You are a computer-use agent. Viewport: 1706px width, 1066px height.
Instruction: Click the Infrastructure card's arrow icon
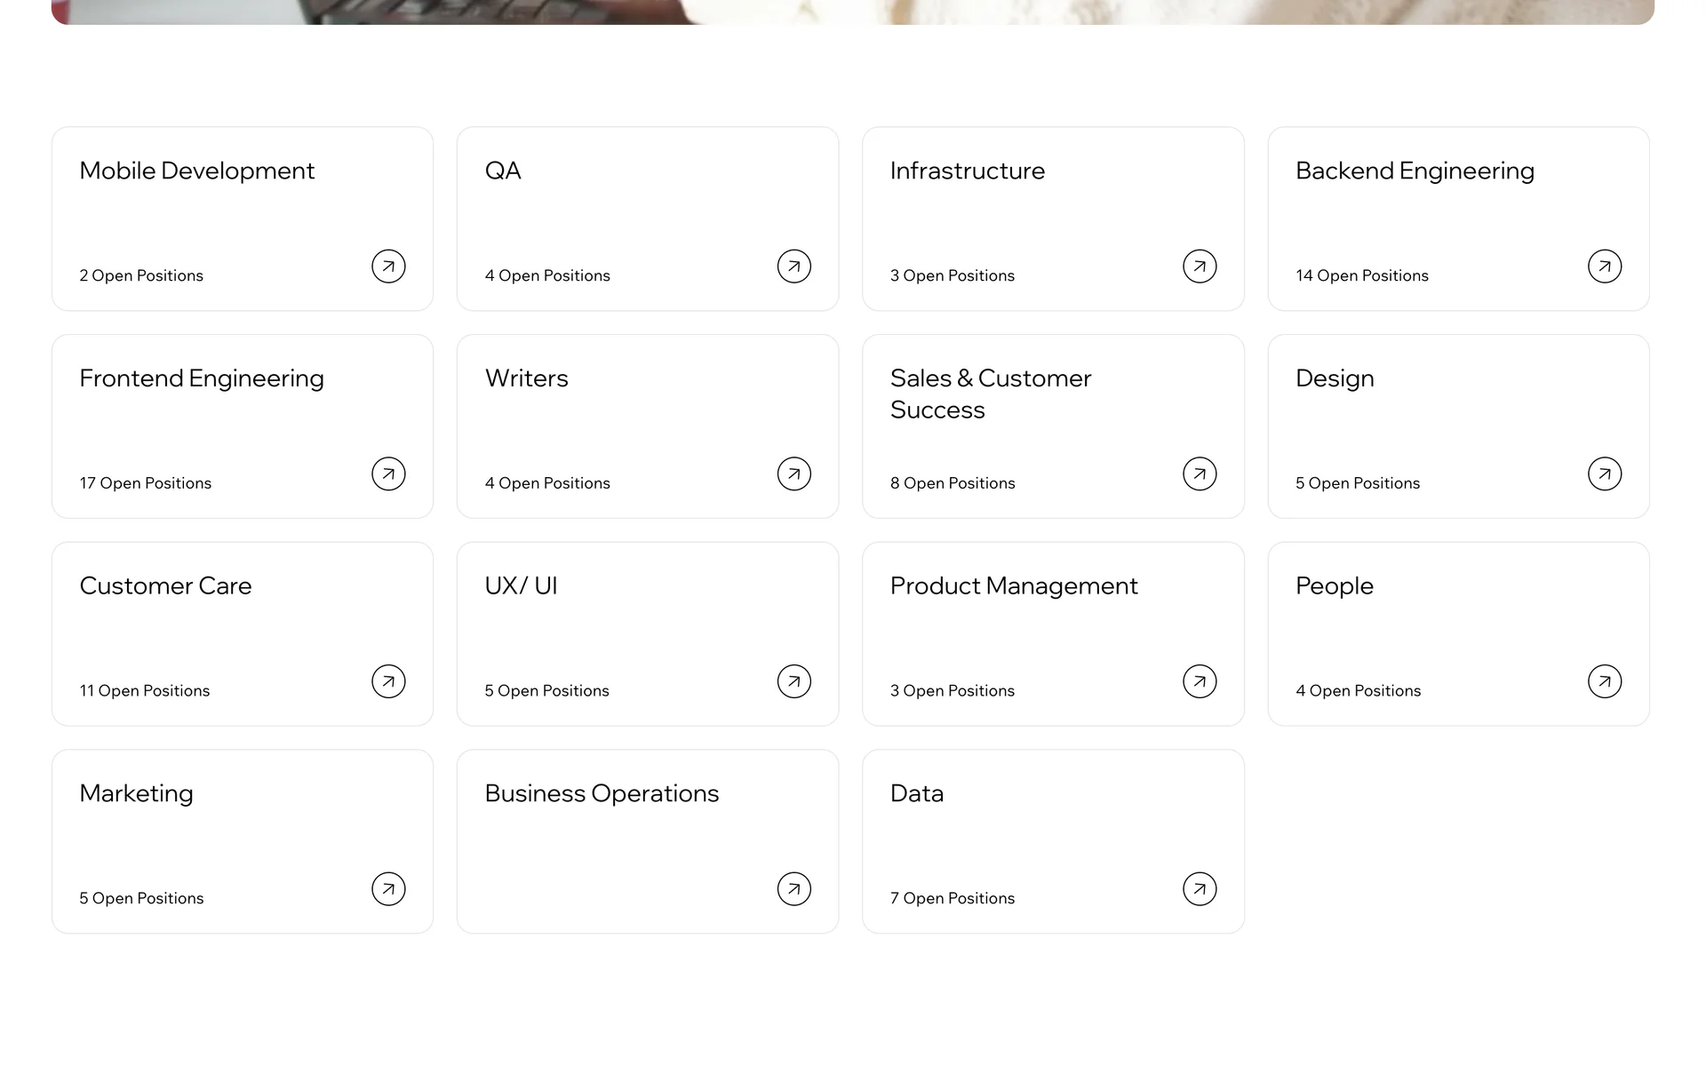tap(1200, 266)
